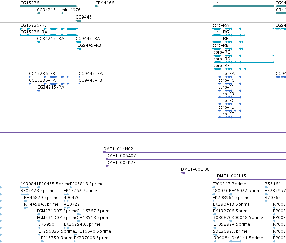286x243 pixels.
Task: Select the EP17762.3prime EST
Action: point(66,194)
